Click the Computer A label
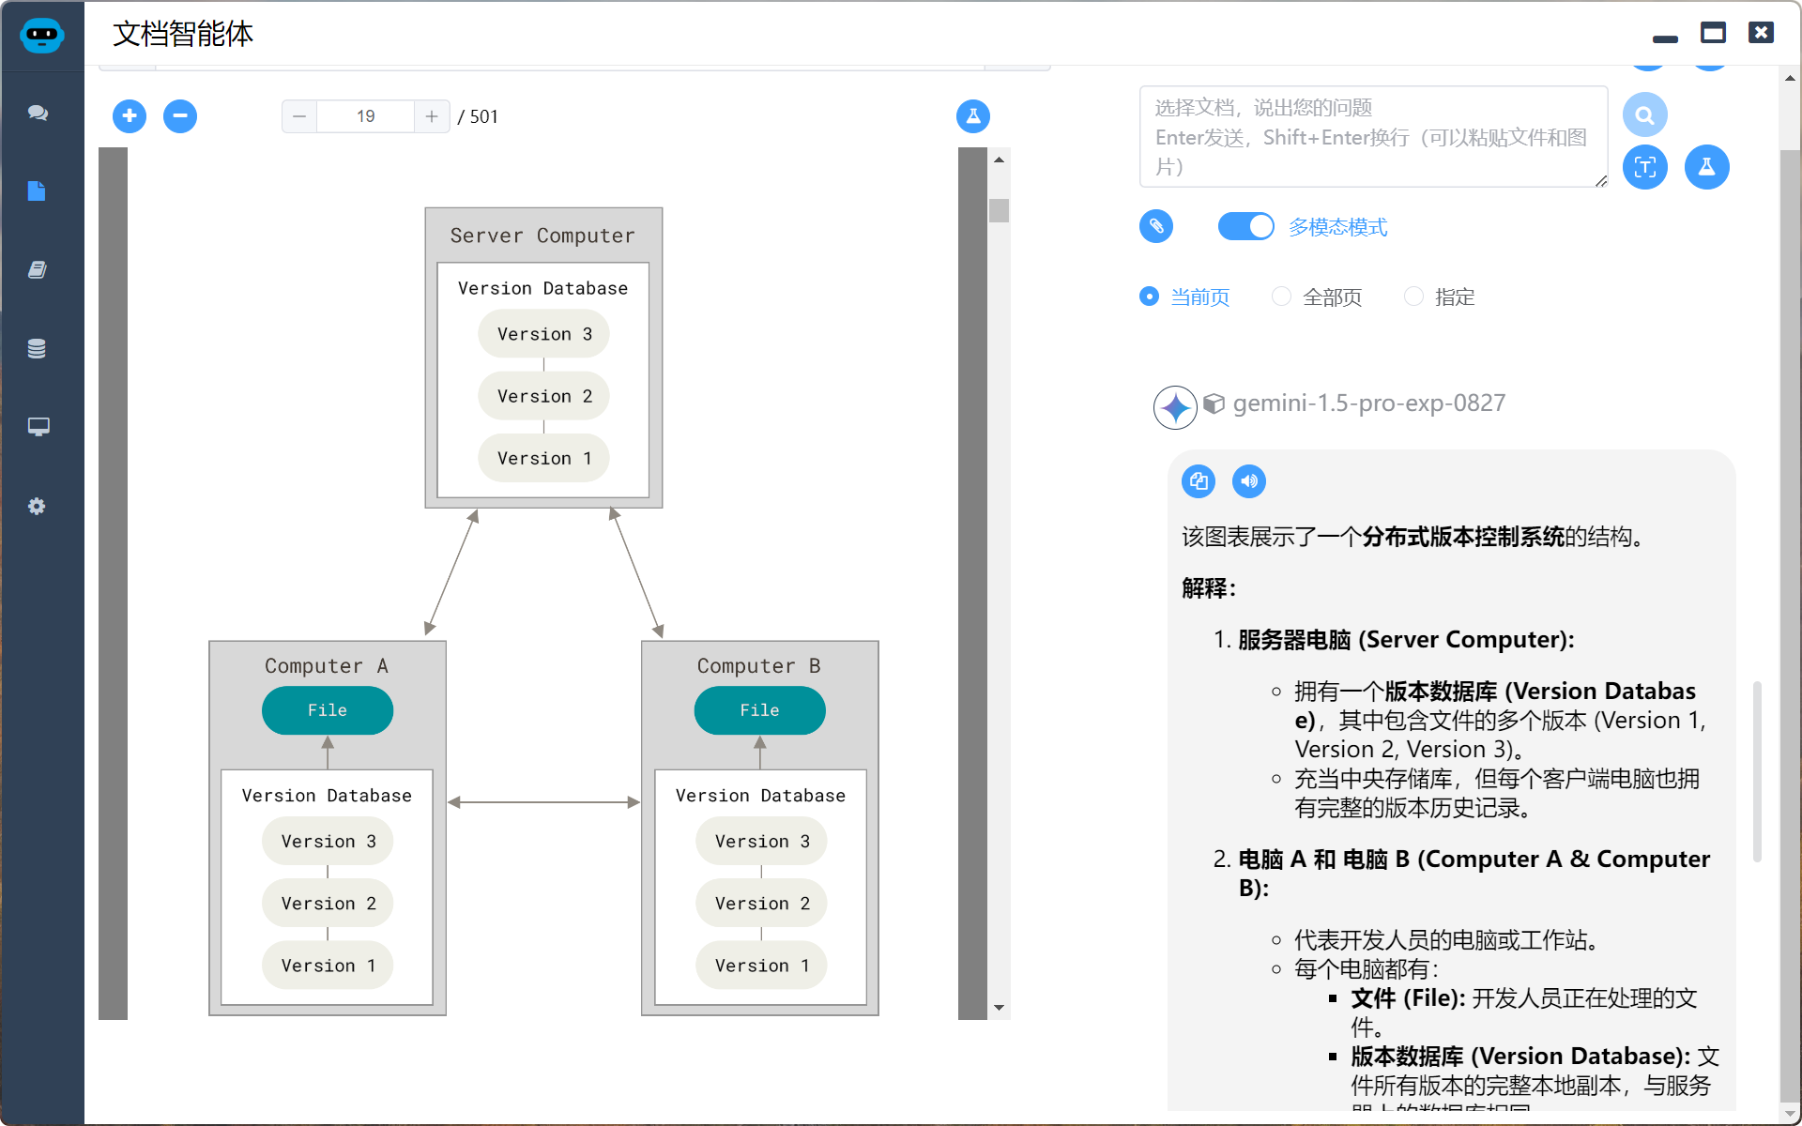This screenshot has width=1802, height=1126. click(327, 666)
